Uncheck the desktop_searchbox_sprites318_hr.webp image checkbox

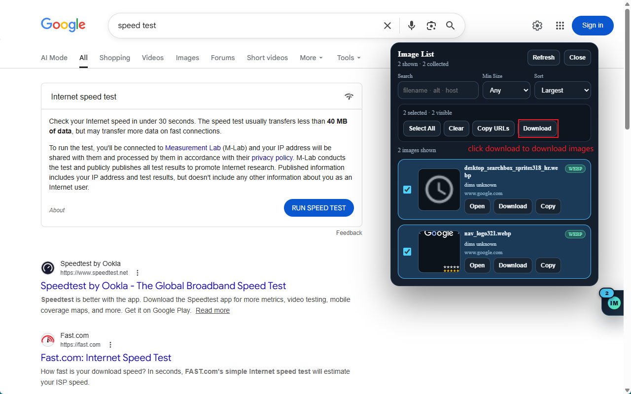(x=407, y=190)
